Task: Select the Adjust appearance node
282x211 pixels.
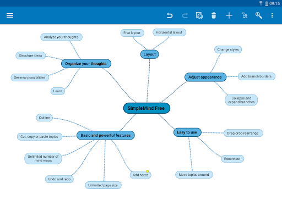Action: tap(205, 77)
